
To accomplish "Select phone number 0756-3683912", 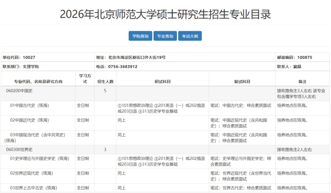I will point(123,67).
